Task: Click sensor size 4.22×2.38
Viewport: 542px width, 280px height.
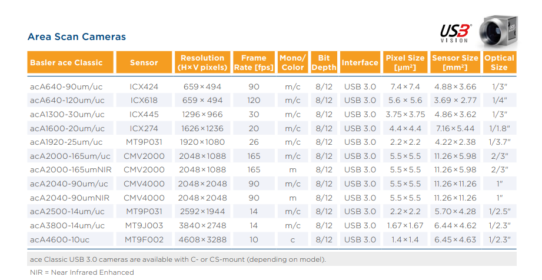Action: pyautogui.click(x=455, y=142)
